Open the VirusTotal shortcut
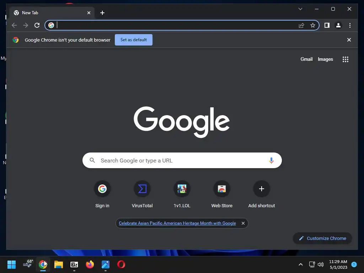 pyautogui.click(x=142, y=194)
